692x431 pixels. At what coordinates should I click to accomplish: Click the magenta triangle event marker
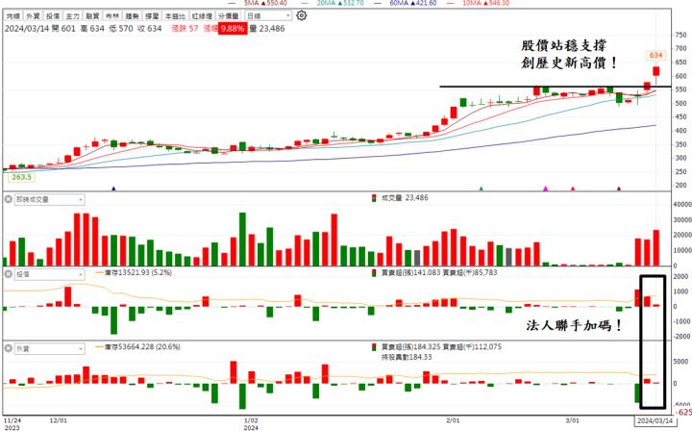(546, 189)
